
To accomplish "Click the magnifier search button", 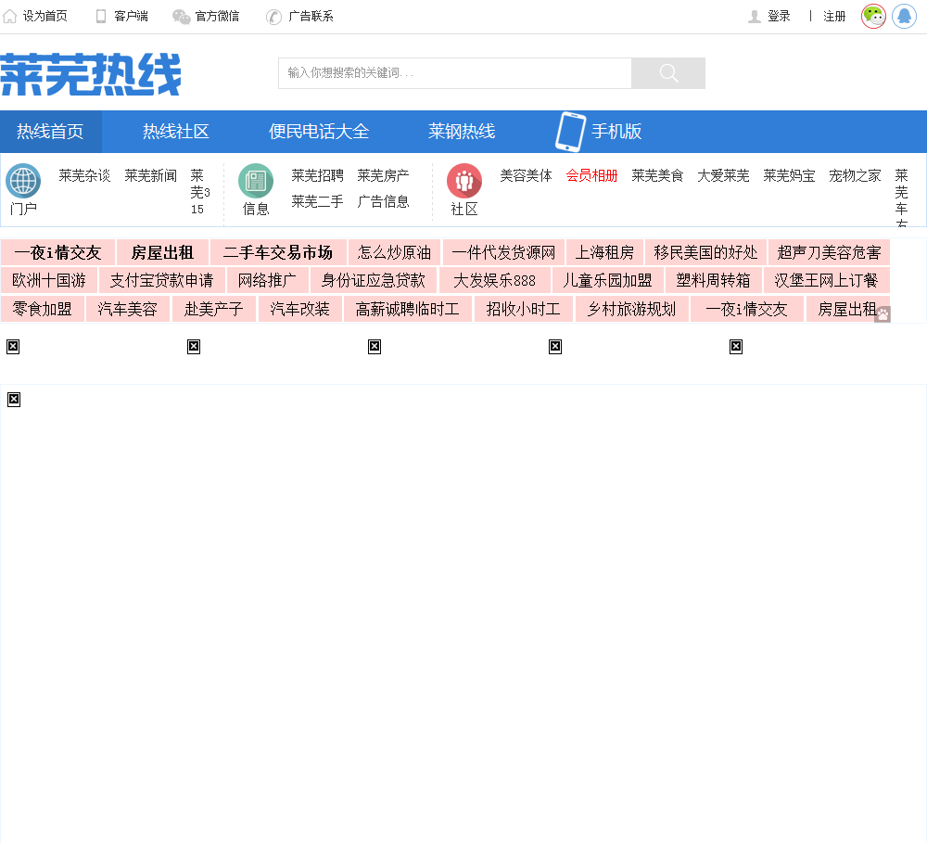I will coord(668,73).
